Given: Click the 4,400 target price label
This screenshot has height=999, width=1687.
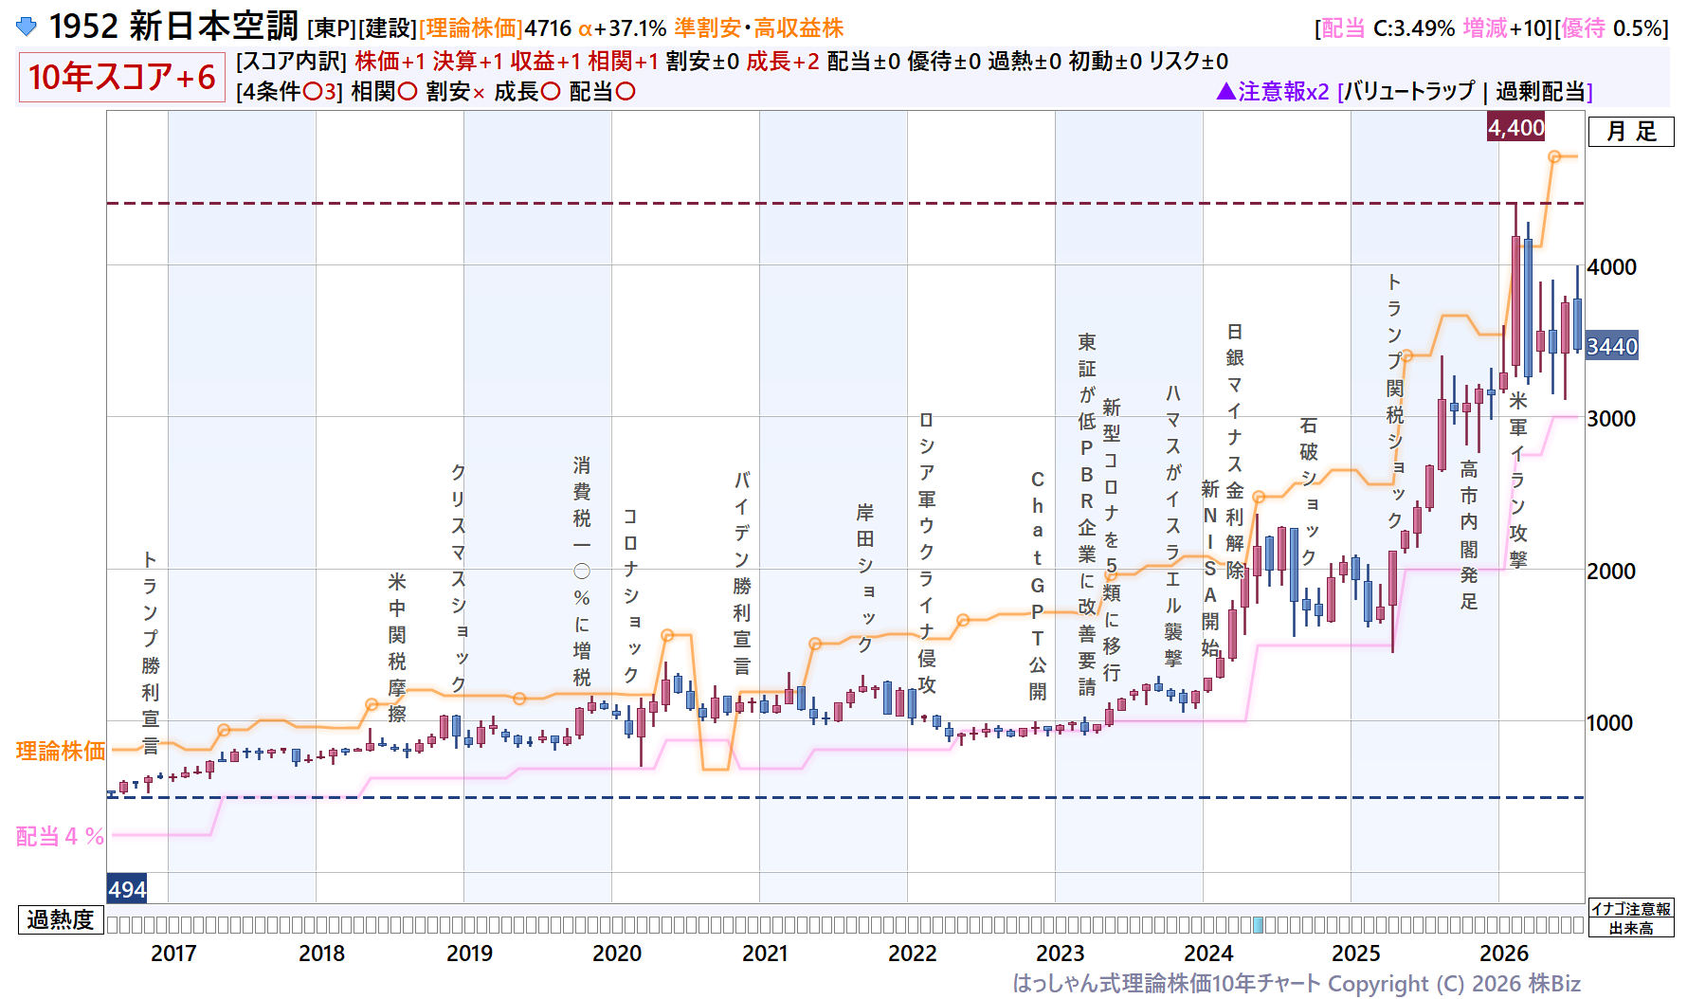Looking at the screenshot, I should [1516, 128].
